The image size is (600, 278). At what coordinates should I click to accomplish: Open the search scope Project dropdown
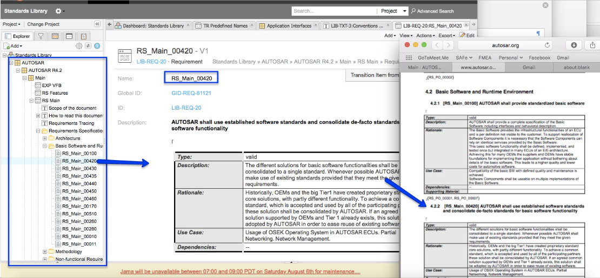[x=394, y=11]
